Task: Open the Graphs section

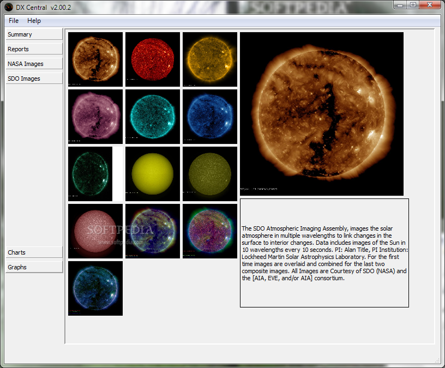Action: pos(34,267)
